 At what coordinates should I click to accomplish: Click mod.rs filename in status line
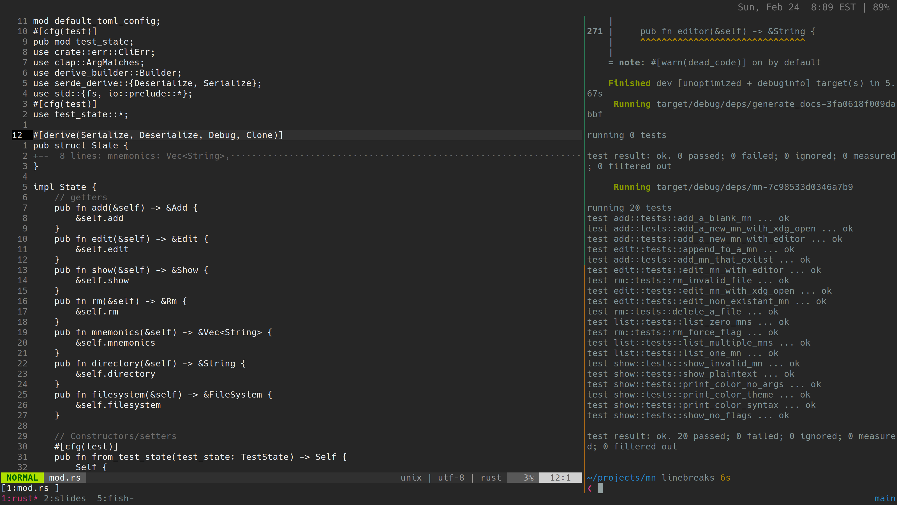(x=65, y=478)
